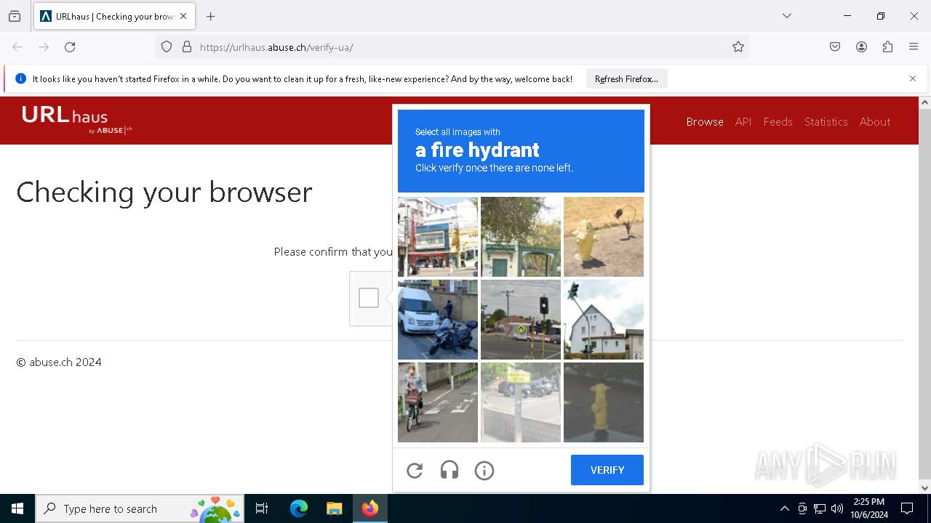931x523 pixels.
Task: Select the green gate and trees tile
Action: [521, 237]
